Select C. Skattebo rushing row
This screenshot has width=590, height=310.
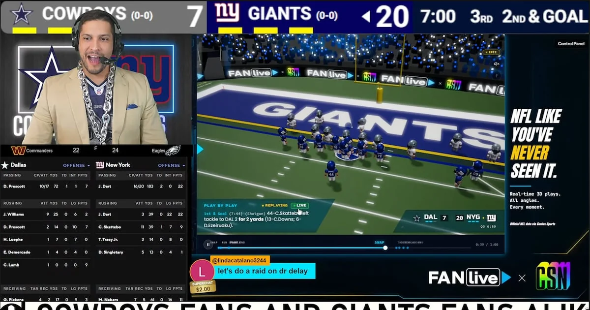click(x=141, y=227)
